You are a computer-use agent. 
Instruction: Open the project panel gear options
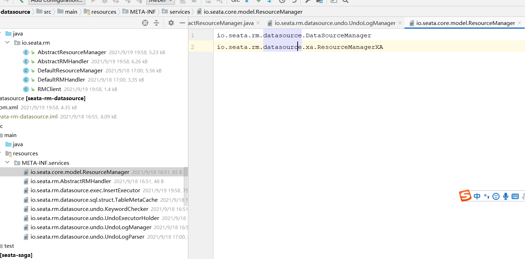[171, 23]
